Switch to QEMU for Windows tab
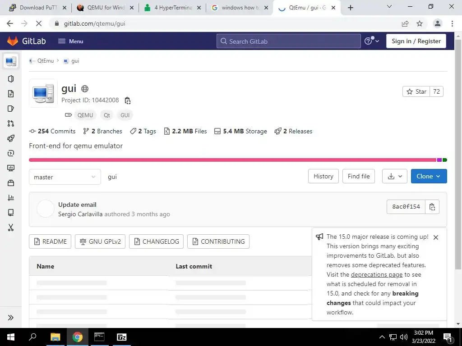 tap(105, 8)
